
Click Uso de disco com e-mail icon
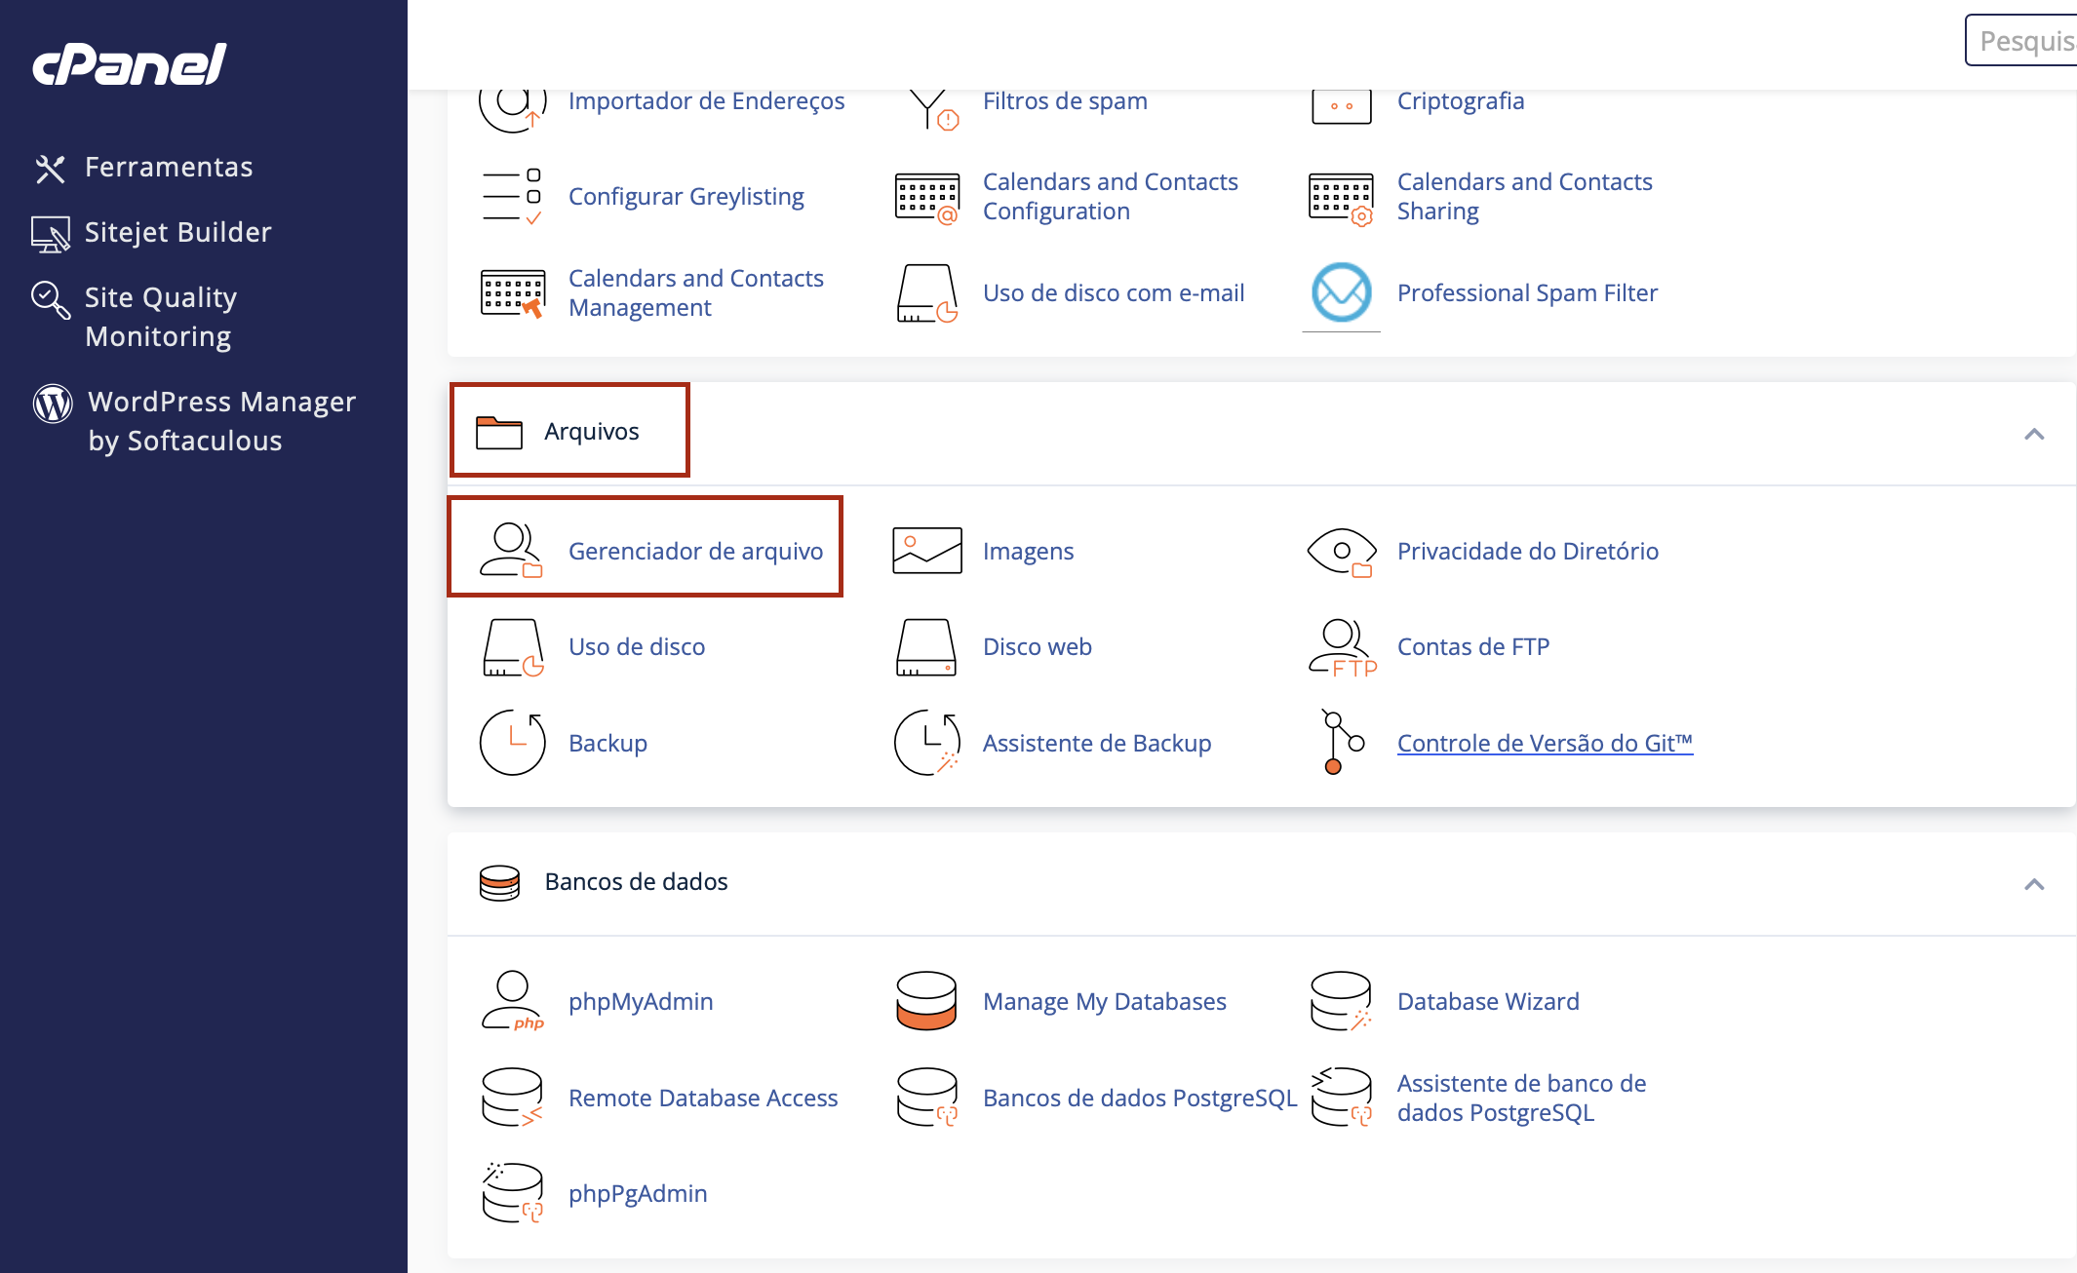(x=926, y=293)
